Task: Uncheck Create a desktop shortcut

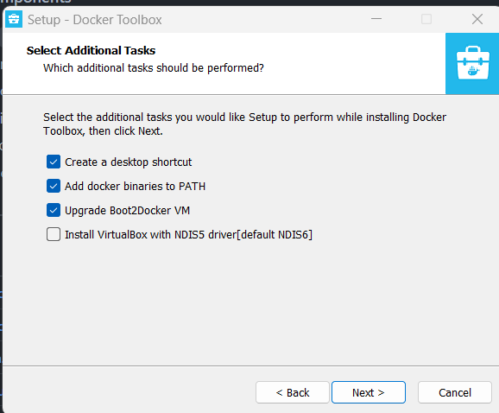Action: (54, 162)
